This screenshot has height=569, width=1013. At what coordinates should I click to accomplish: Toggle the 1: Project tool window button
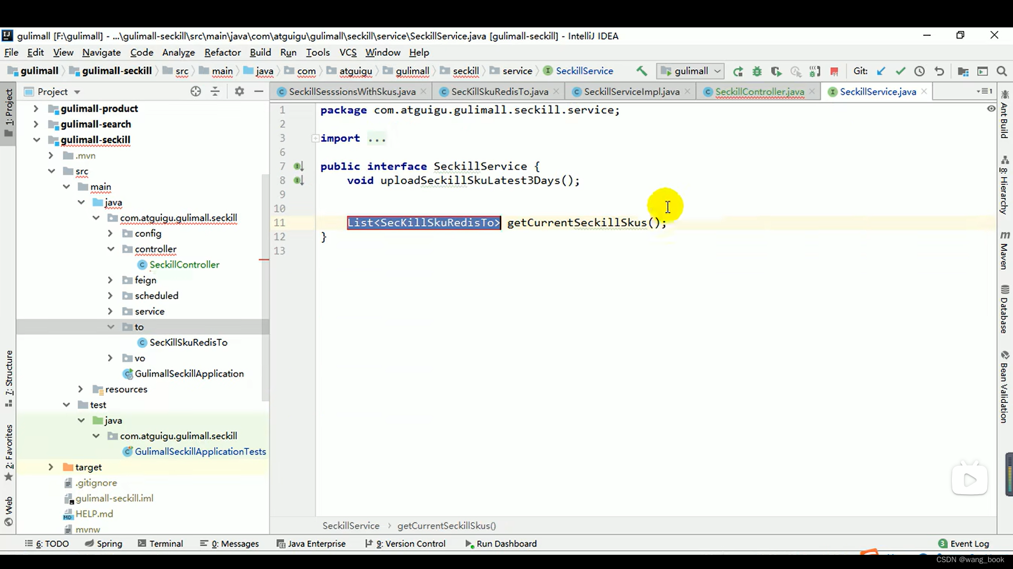[x=8, y=112]
